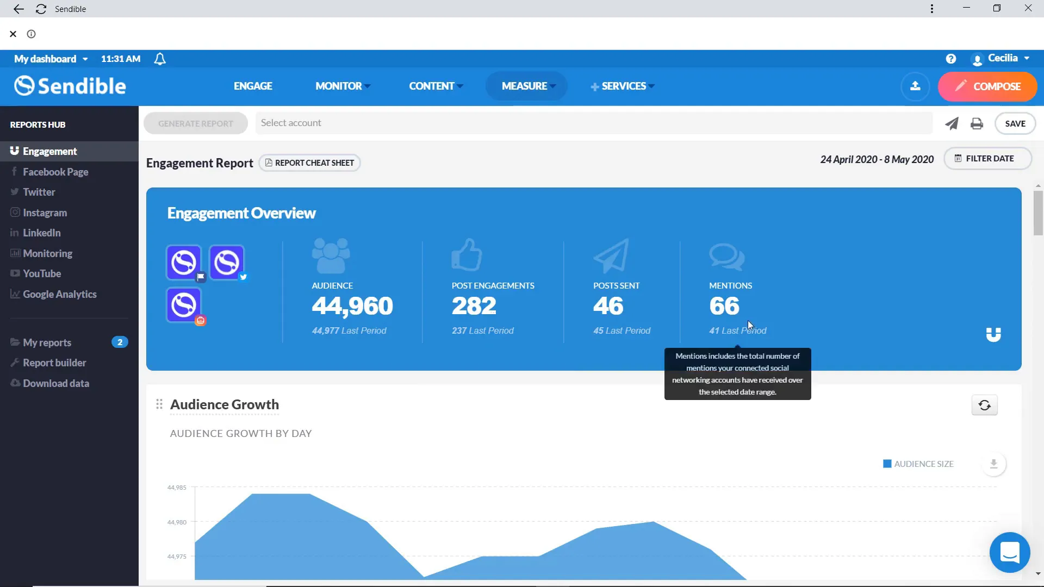Click the Instagram account avatar
This screenshot has height=587, width=1044.
click(184, 305)
